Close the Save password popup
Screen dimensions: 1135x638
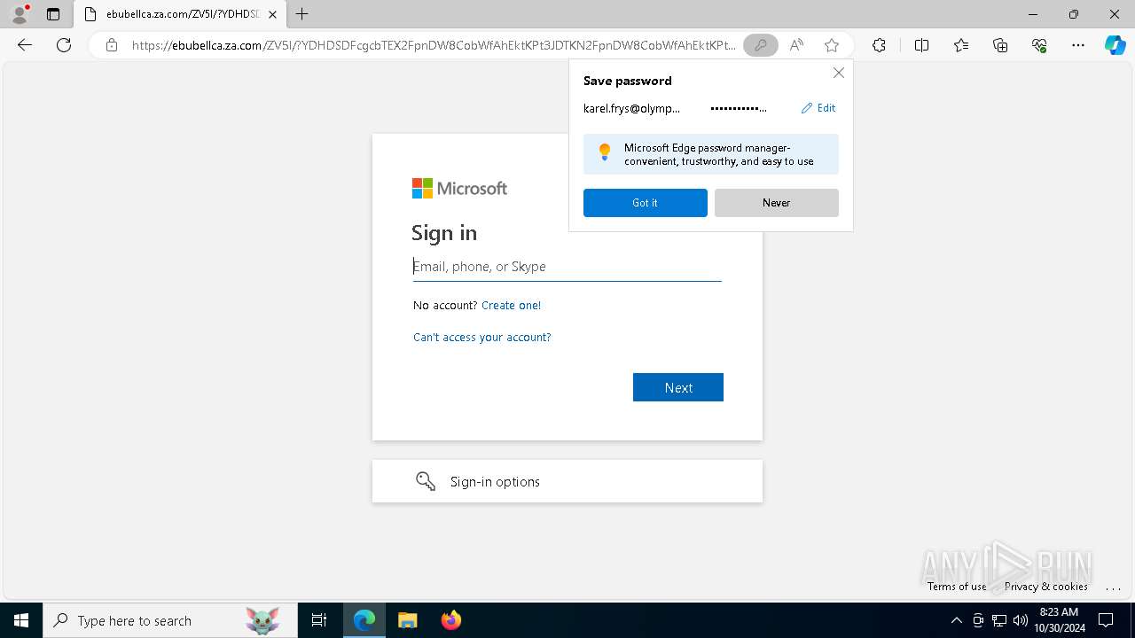pyautogui.click(x=838, y=73)
